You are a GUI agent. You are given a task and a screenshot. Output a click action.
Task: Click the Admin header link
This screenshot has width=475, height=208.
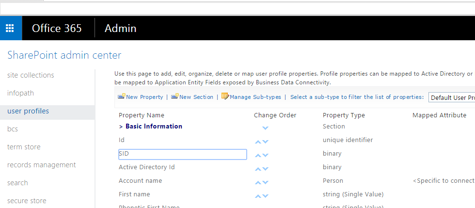click(x=121, y=28)
